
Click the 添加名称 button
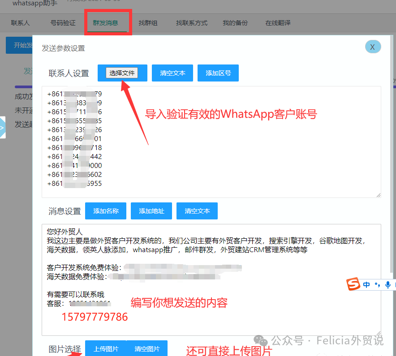(106, 211)
